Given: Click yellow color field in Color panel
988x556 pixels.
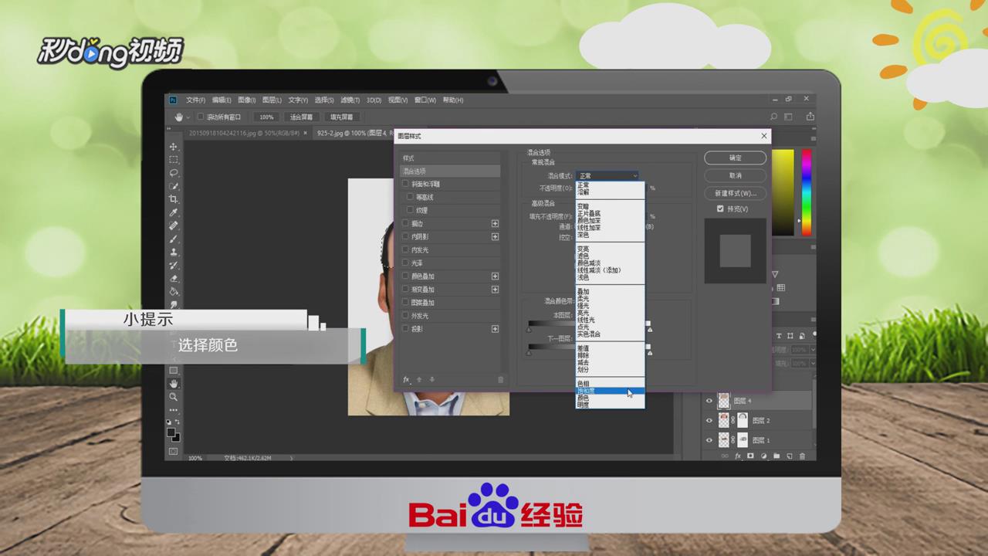Looking at the screenshot, I should click(782, 192).
